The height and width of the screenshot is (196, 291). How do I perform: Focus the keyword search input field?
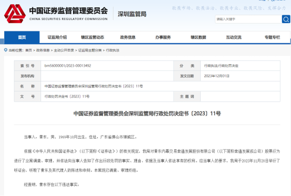pos(248,19)
